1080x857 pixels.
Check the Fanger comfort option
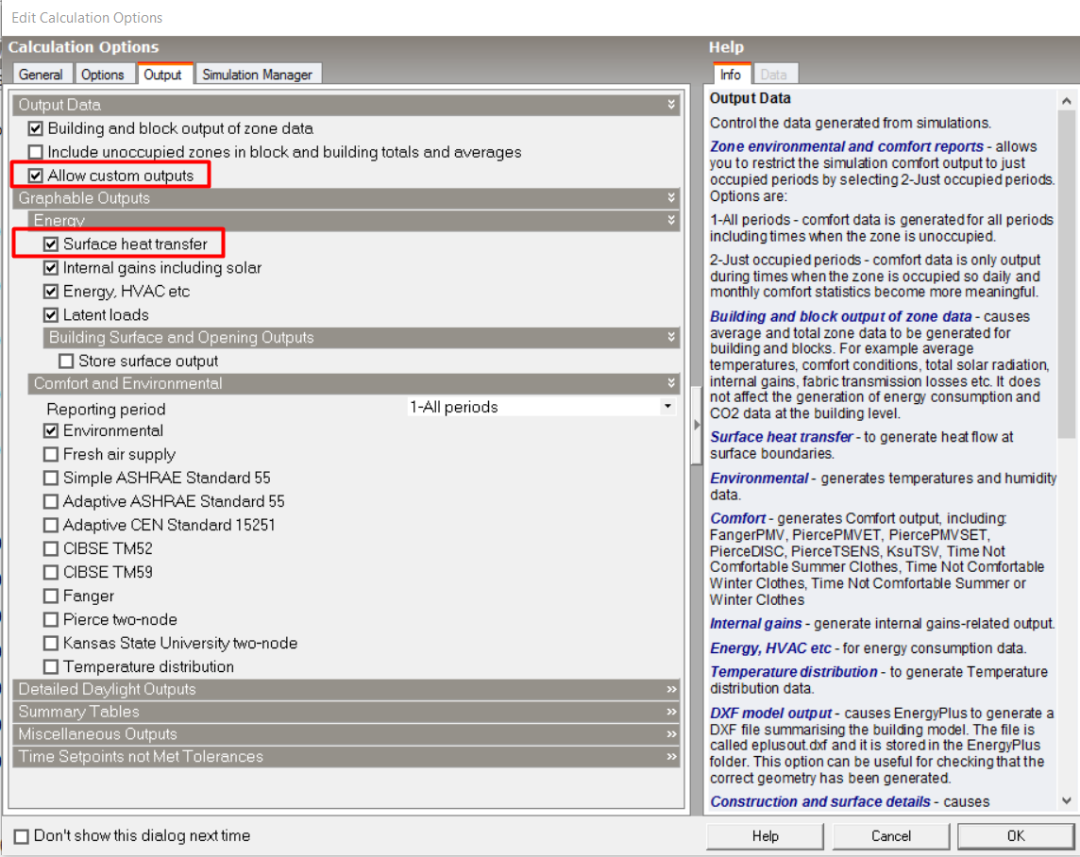(x=51, y=597)
